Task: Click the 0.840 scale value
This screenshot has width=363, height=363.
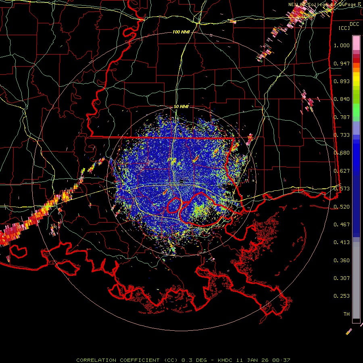Action: coord(342,99)
